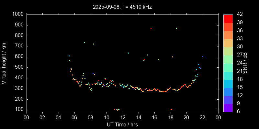
Task: Select the isolated red point near 870 km
Action: (x=151, y=28)
